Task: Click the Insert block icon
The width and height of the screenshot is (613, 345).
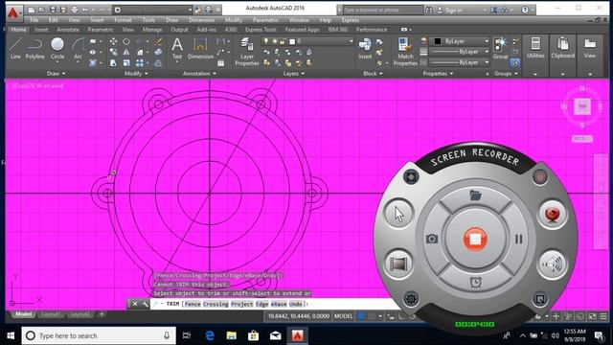Action: point(365,48)
